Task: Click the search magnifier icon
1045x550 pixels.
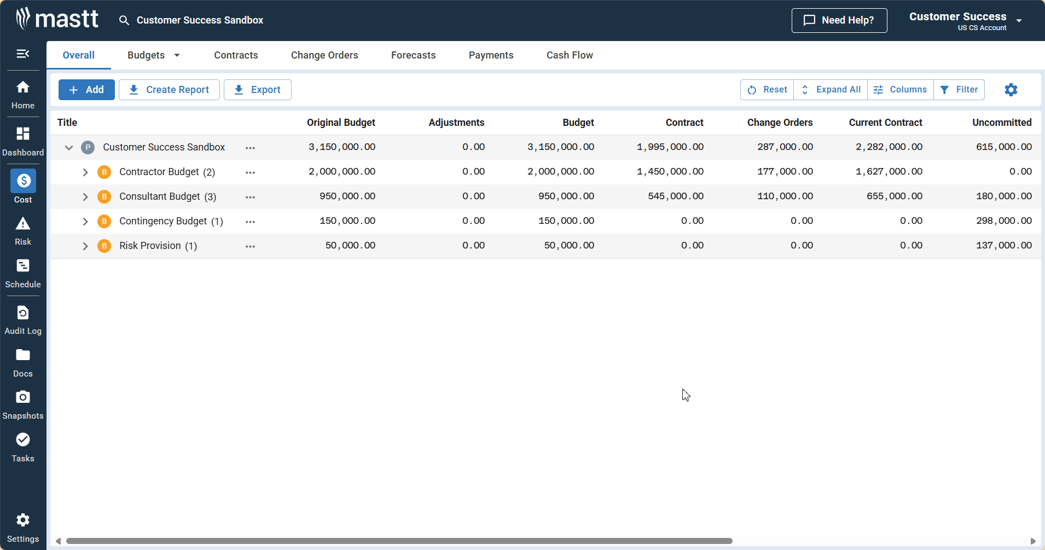Action: (124, 20)
